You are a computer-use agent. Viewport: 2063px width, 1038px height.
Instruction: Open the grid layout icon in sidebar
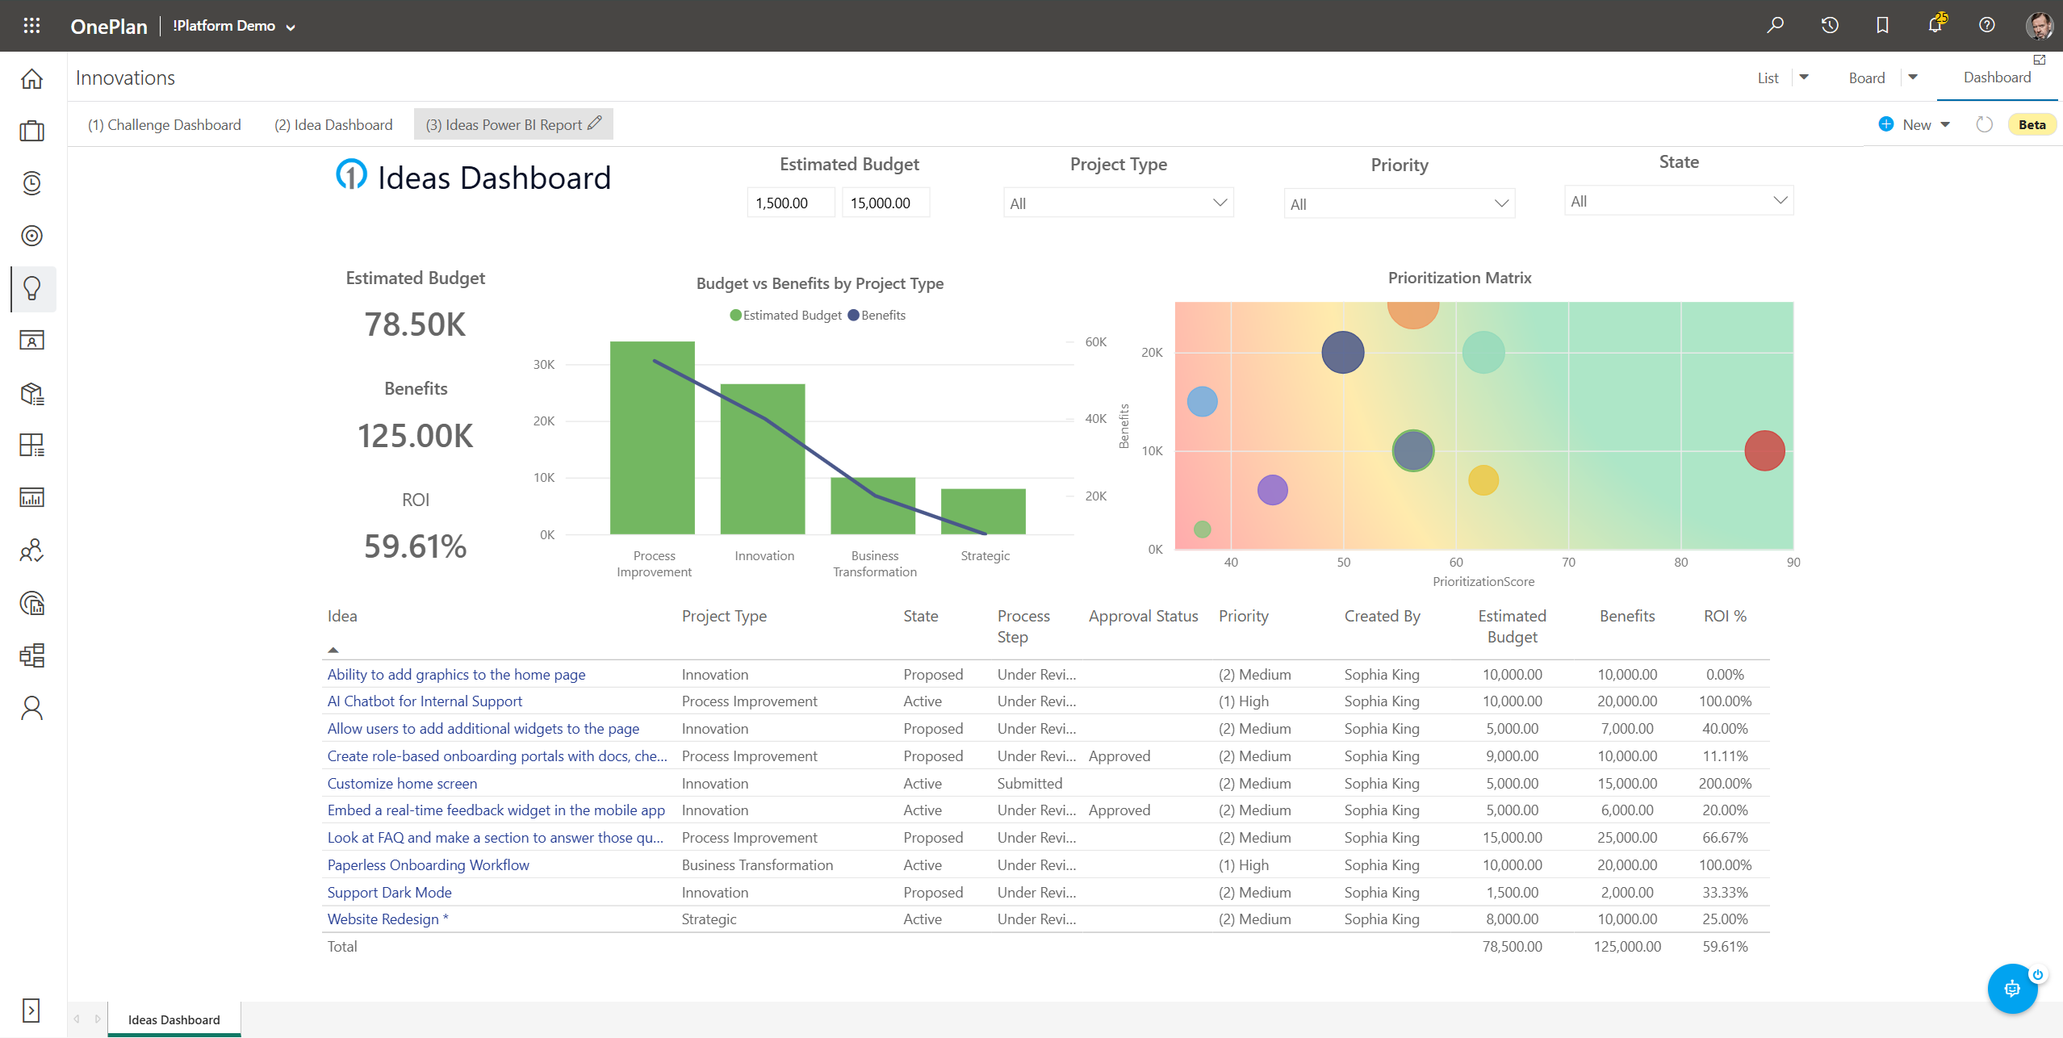[32, 446]
